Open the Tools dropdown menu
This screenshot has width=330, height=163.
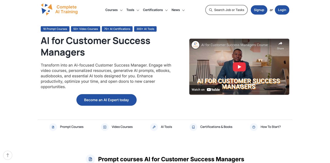pyautogui.click(x=133, y=10)
